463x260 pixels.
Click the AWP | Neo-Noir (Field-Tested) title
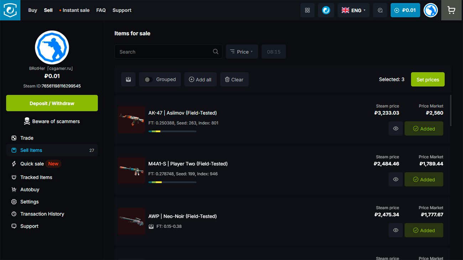pyautogui.click(x=183, y=216)
